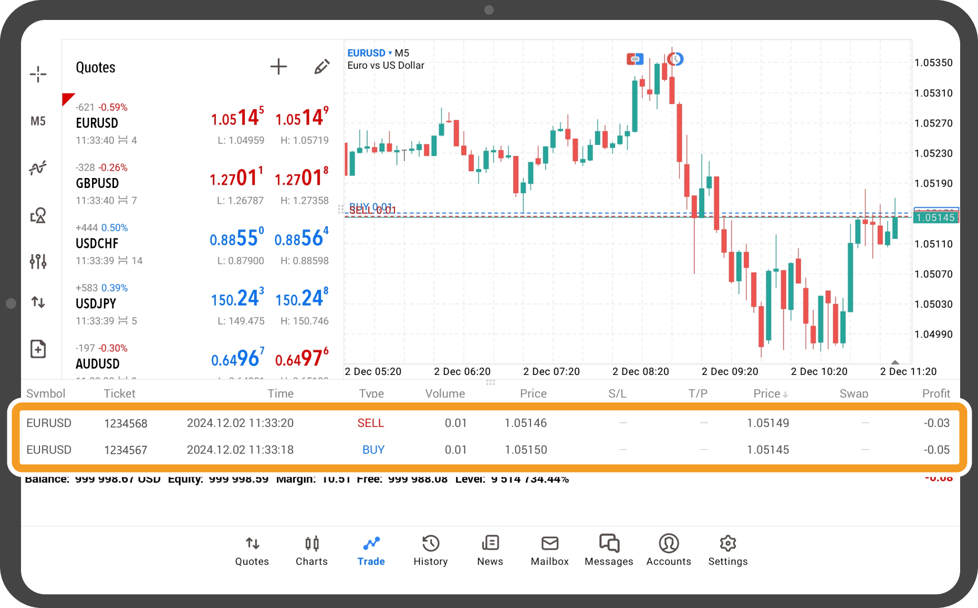
Task: Select the EURUSD SELL position row
Action: 488,423
